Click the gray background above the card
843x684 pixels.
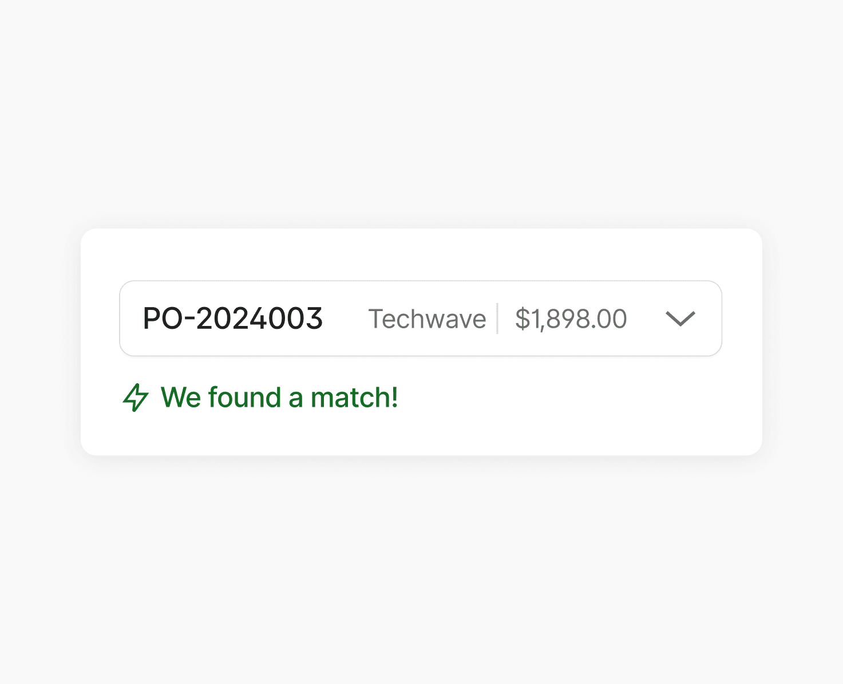click(421, 115)
